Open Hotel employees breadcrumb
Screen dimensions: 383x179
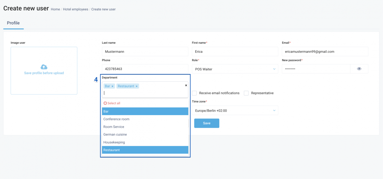pyautogui.click(x=76, y=9)
